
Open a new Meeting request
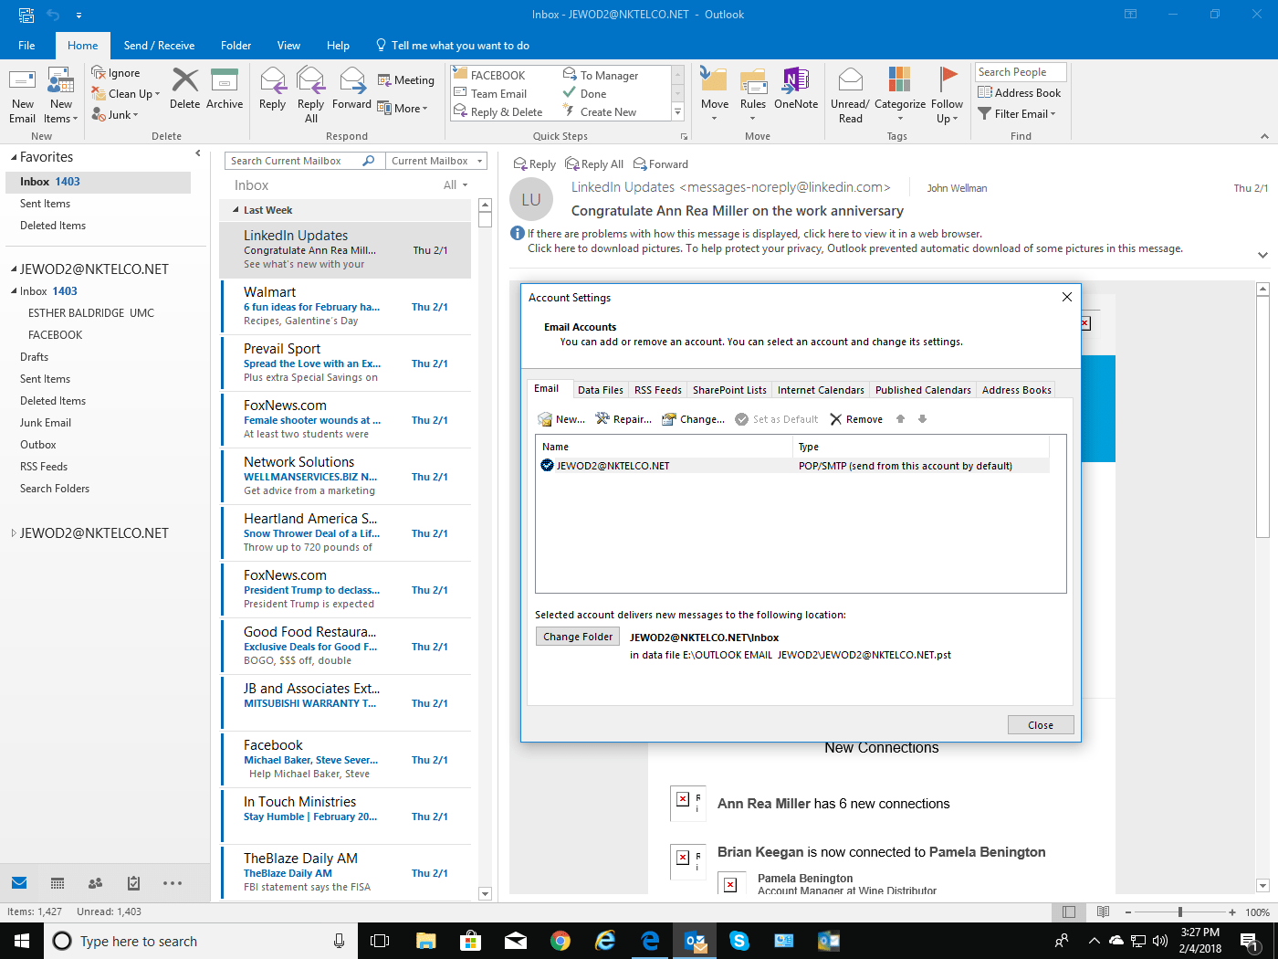(406, 80)
